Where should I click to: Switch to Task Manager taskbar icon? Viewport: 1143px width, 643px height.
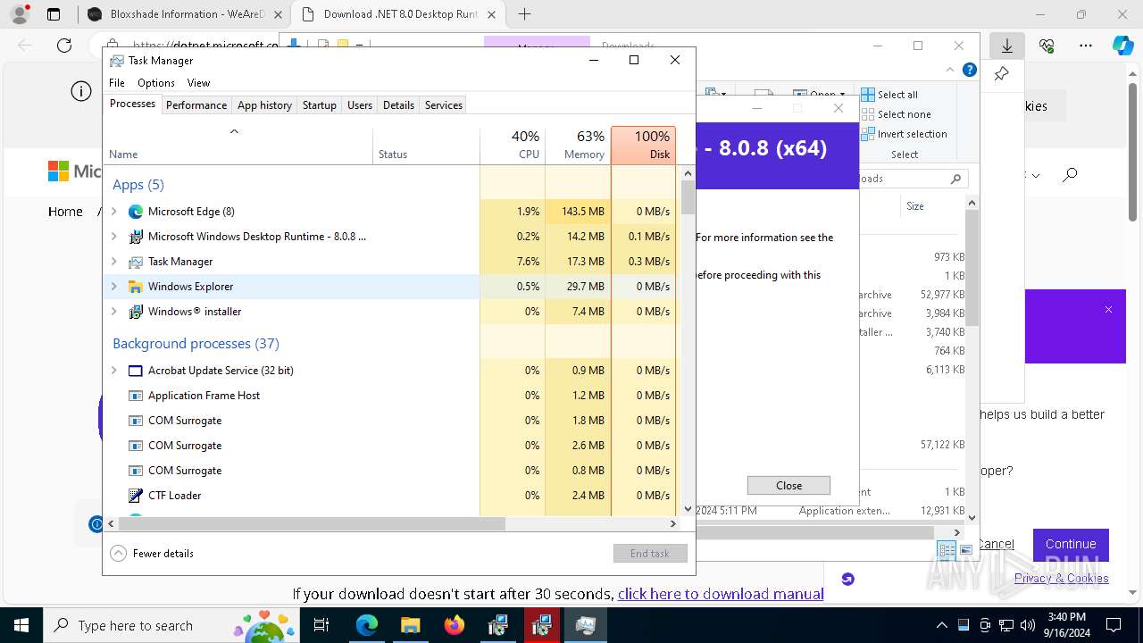point(586,625)
